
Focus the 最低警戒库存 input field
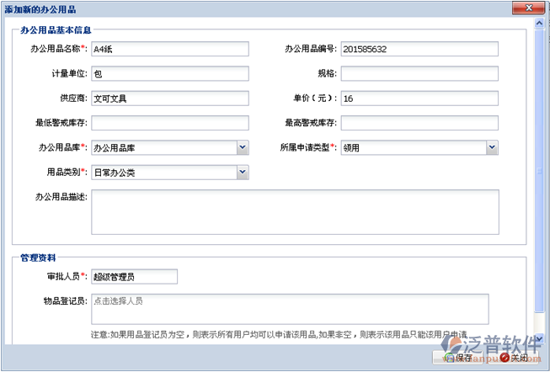tap(170, 123)
